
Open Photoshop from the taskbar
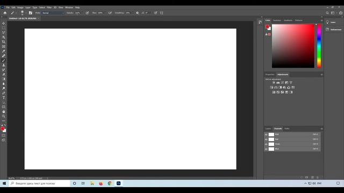118,183
